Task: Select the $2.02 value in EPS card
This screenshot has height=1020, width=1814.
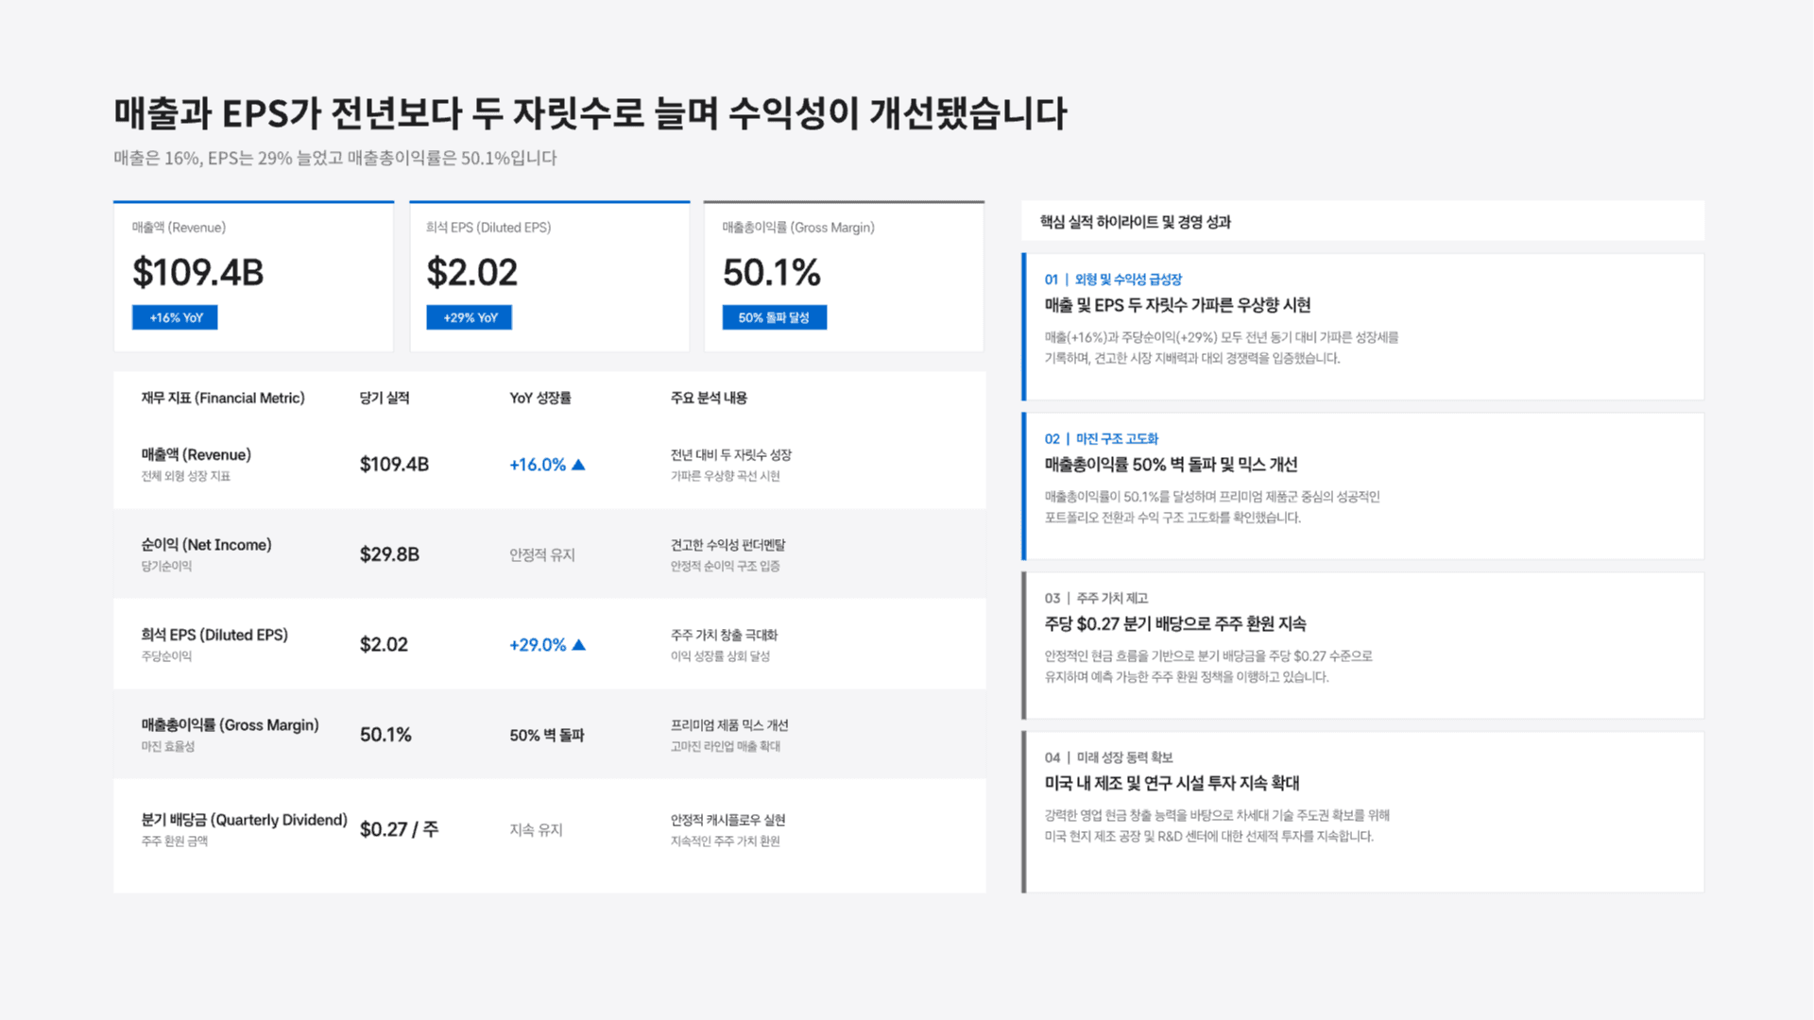Action: [x=472, y=273]
